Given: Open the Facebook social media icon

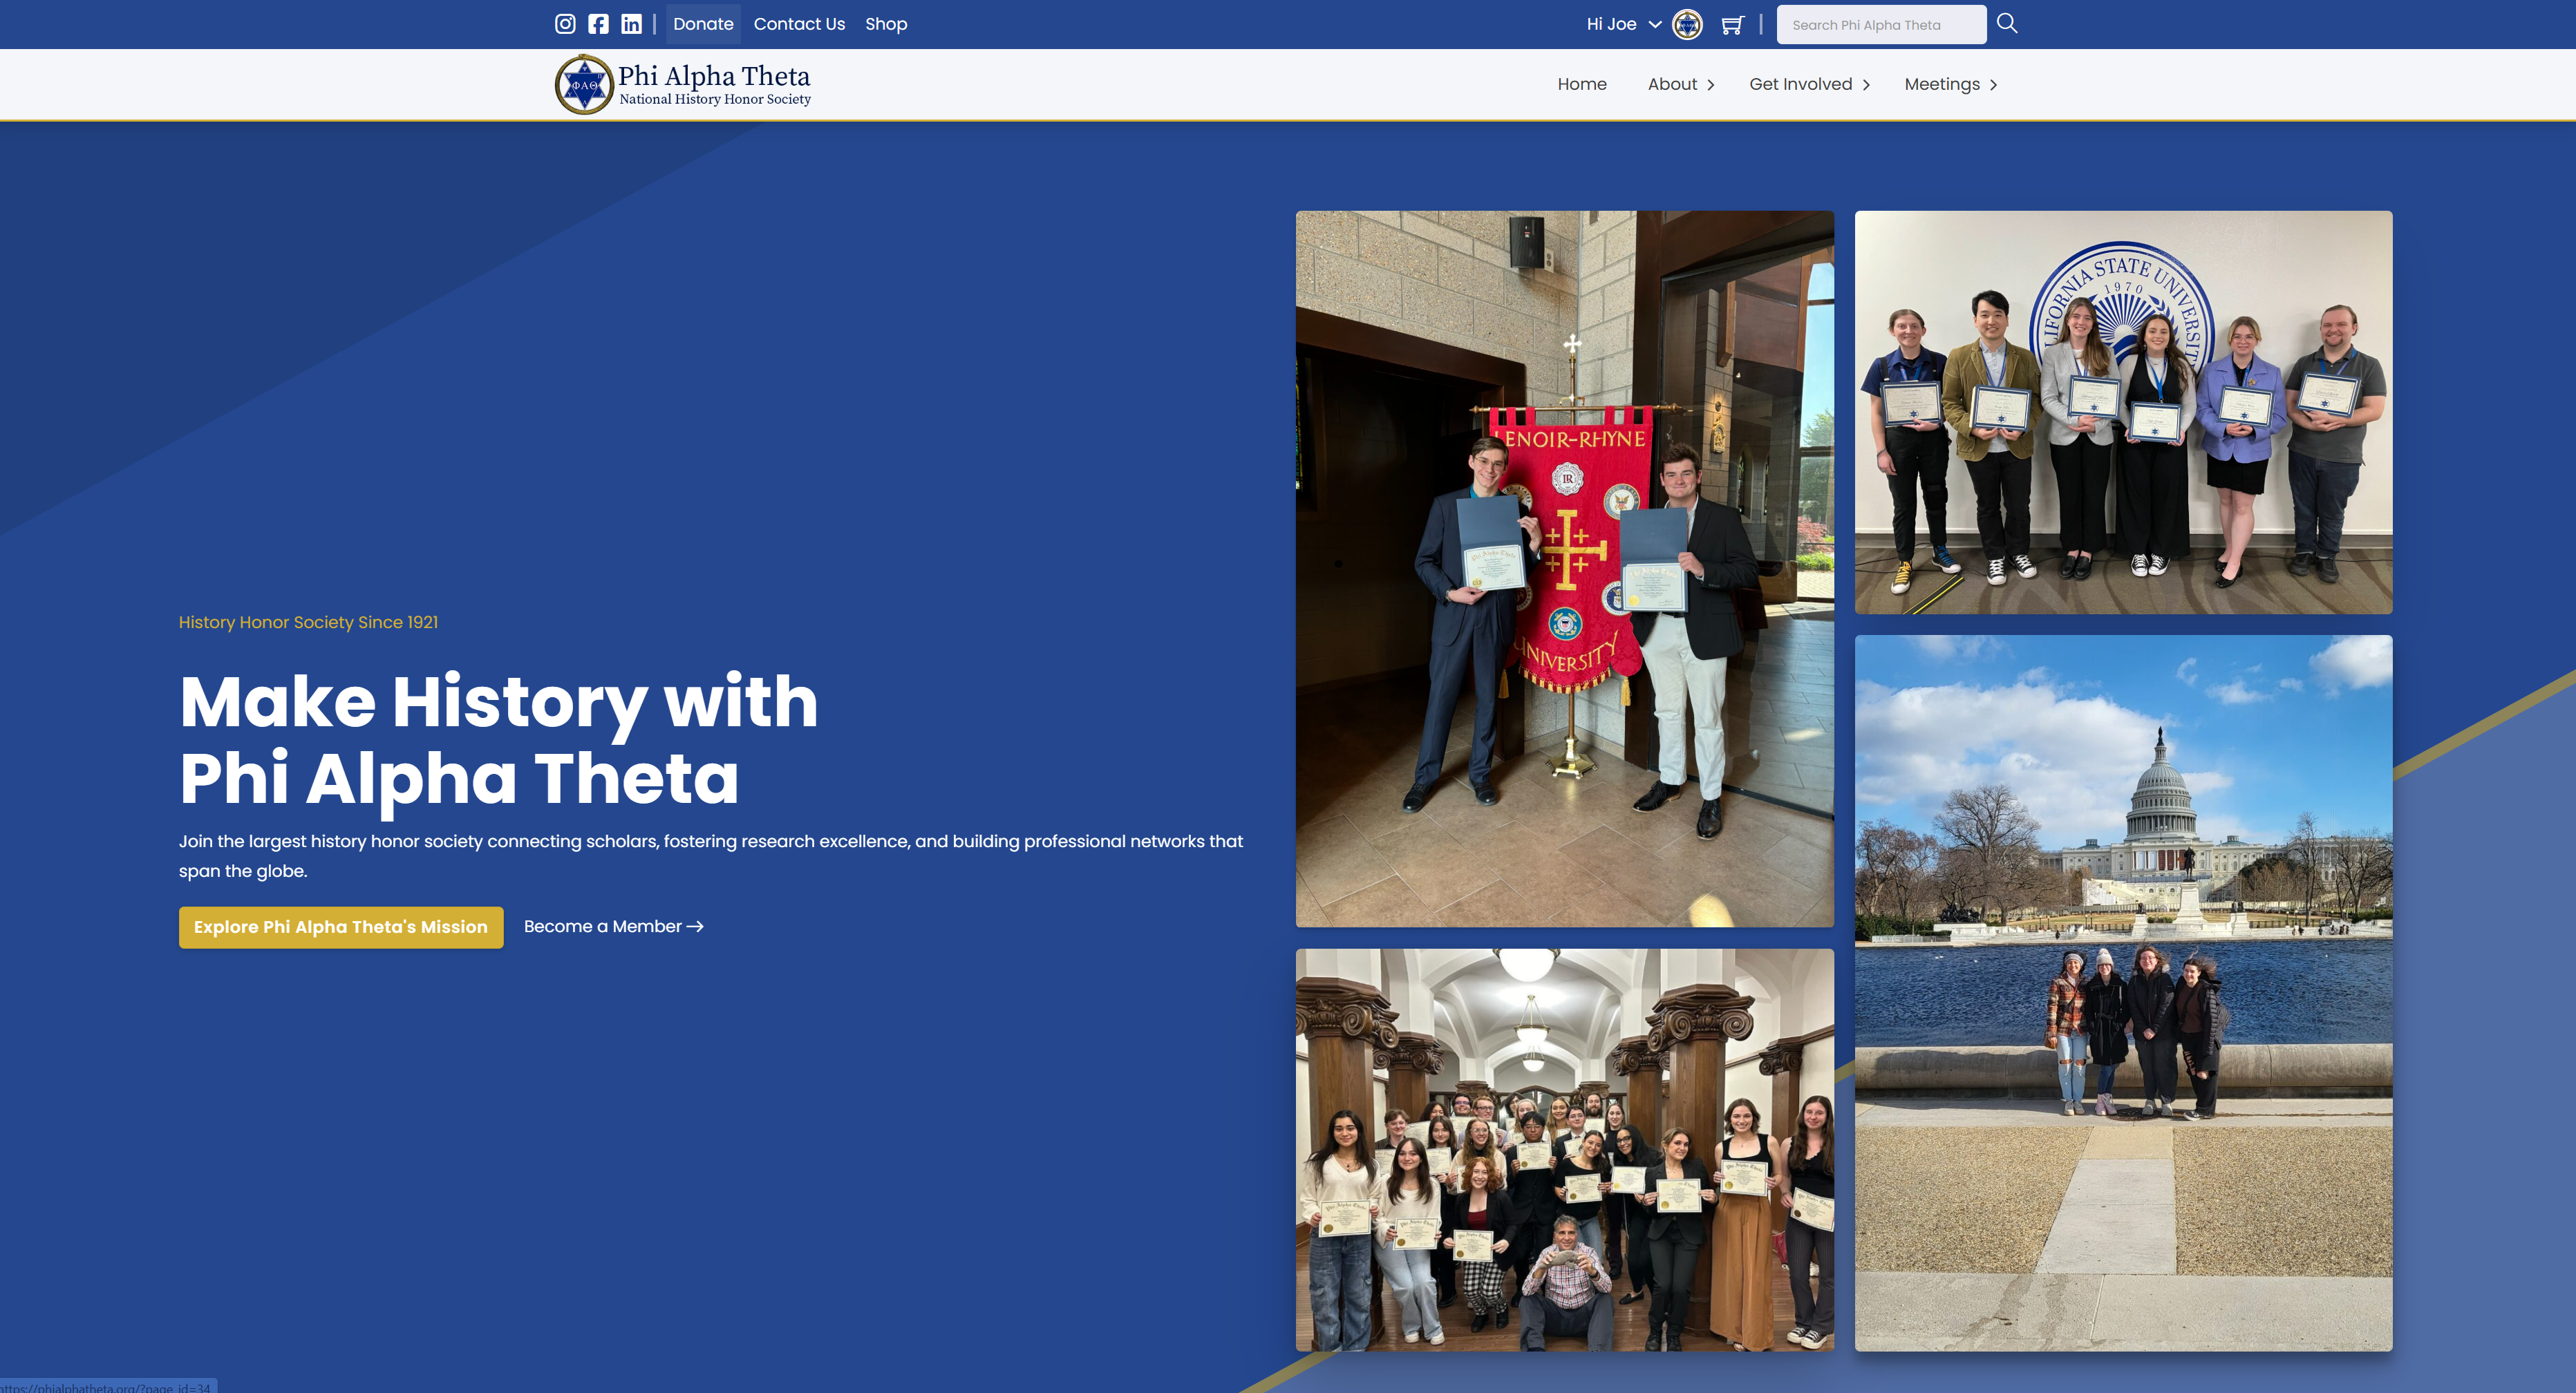Looking at the screenshot, I should [598, 23].
